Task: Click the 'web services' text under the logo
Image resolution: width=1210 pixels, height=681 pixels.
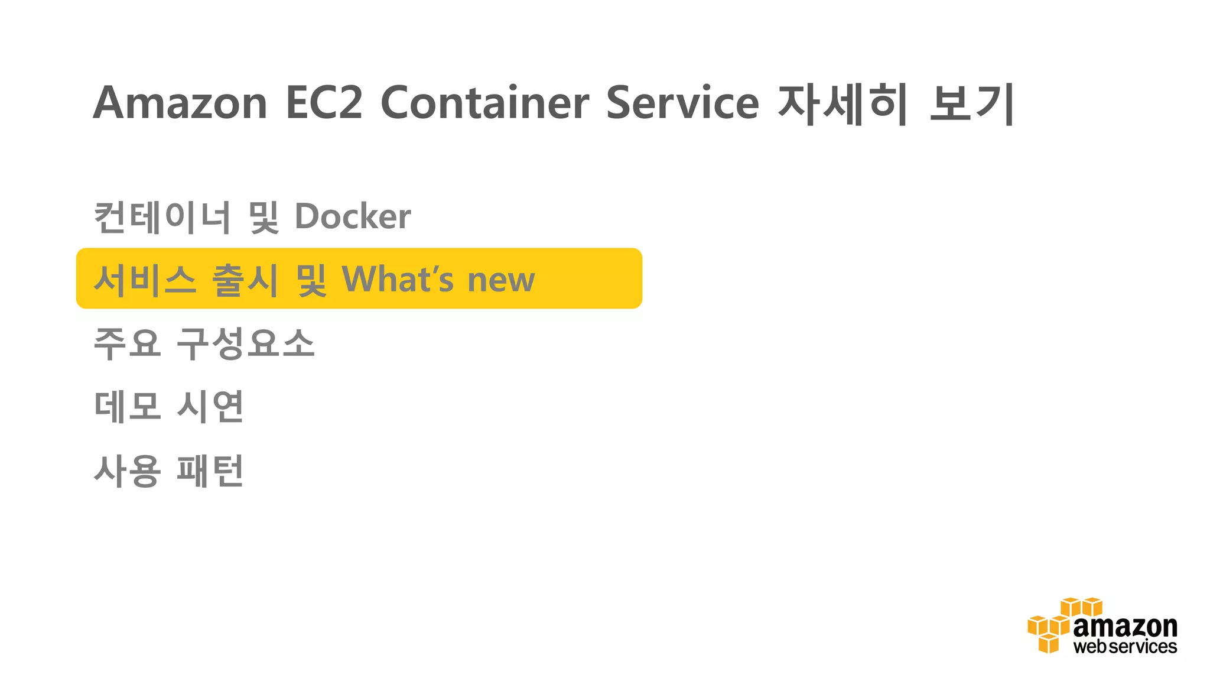Action: [x=1125, y=647]
